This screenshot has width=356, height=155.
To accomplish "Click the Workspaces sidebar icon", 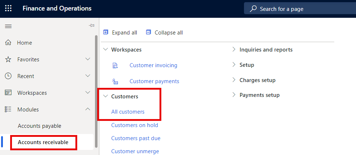I will coord(8,93).
